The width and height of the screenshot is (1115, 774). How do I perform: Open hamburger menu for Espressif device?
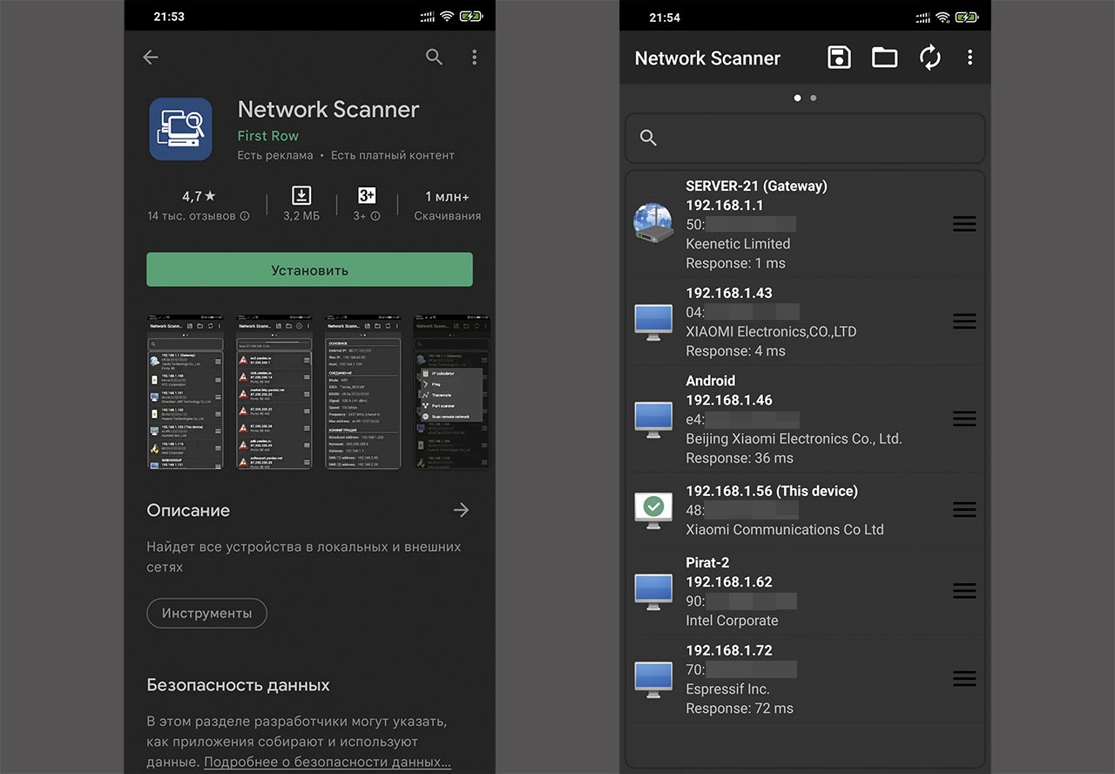(964, 679)
